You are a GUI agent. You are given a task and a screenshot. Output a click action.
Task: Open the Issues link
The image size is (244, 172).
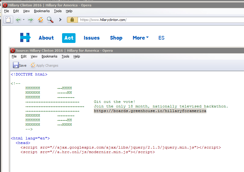tap(92, 38)
